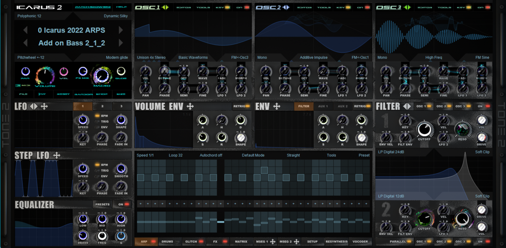Click the colorful main VOLUME knob
Image resolution: width=506 pixels, height=248 pixels.
(45, 75)
